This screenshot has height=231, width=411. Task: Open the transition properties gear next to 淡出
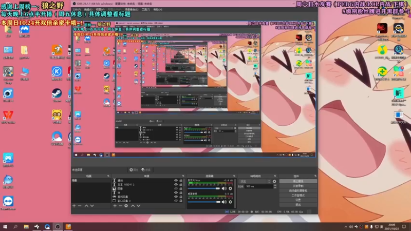(274, 181)
